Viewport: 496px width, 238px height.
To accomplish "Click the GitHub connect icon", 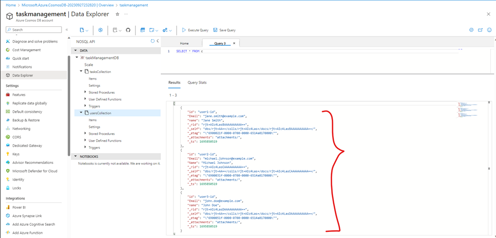I will [128, 30].
